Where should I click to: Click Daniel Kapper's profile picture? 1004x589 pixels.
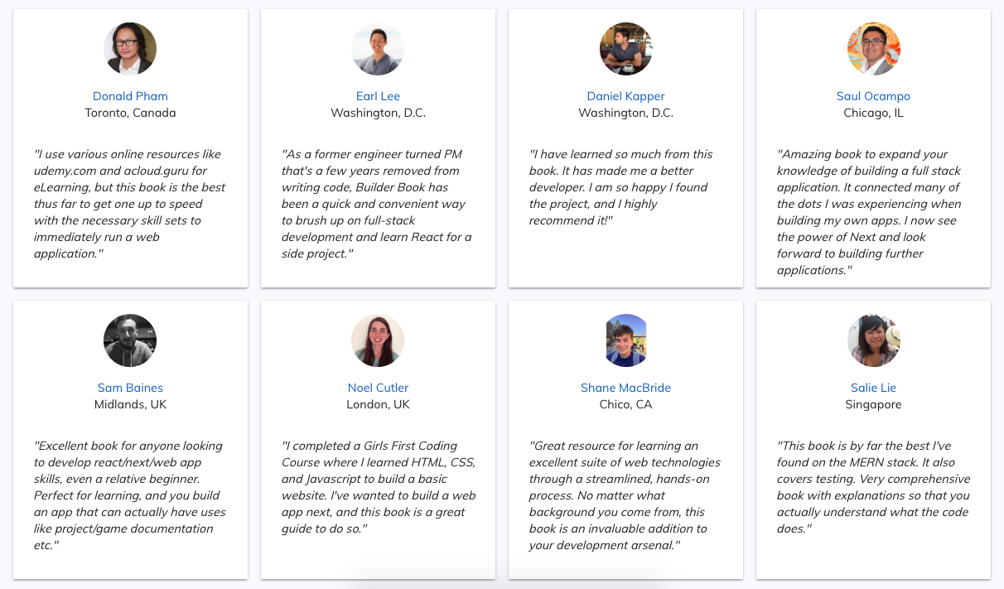[625, 49]
